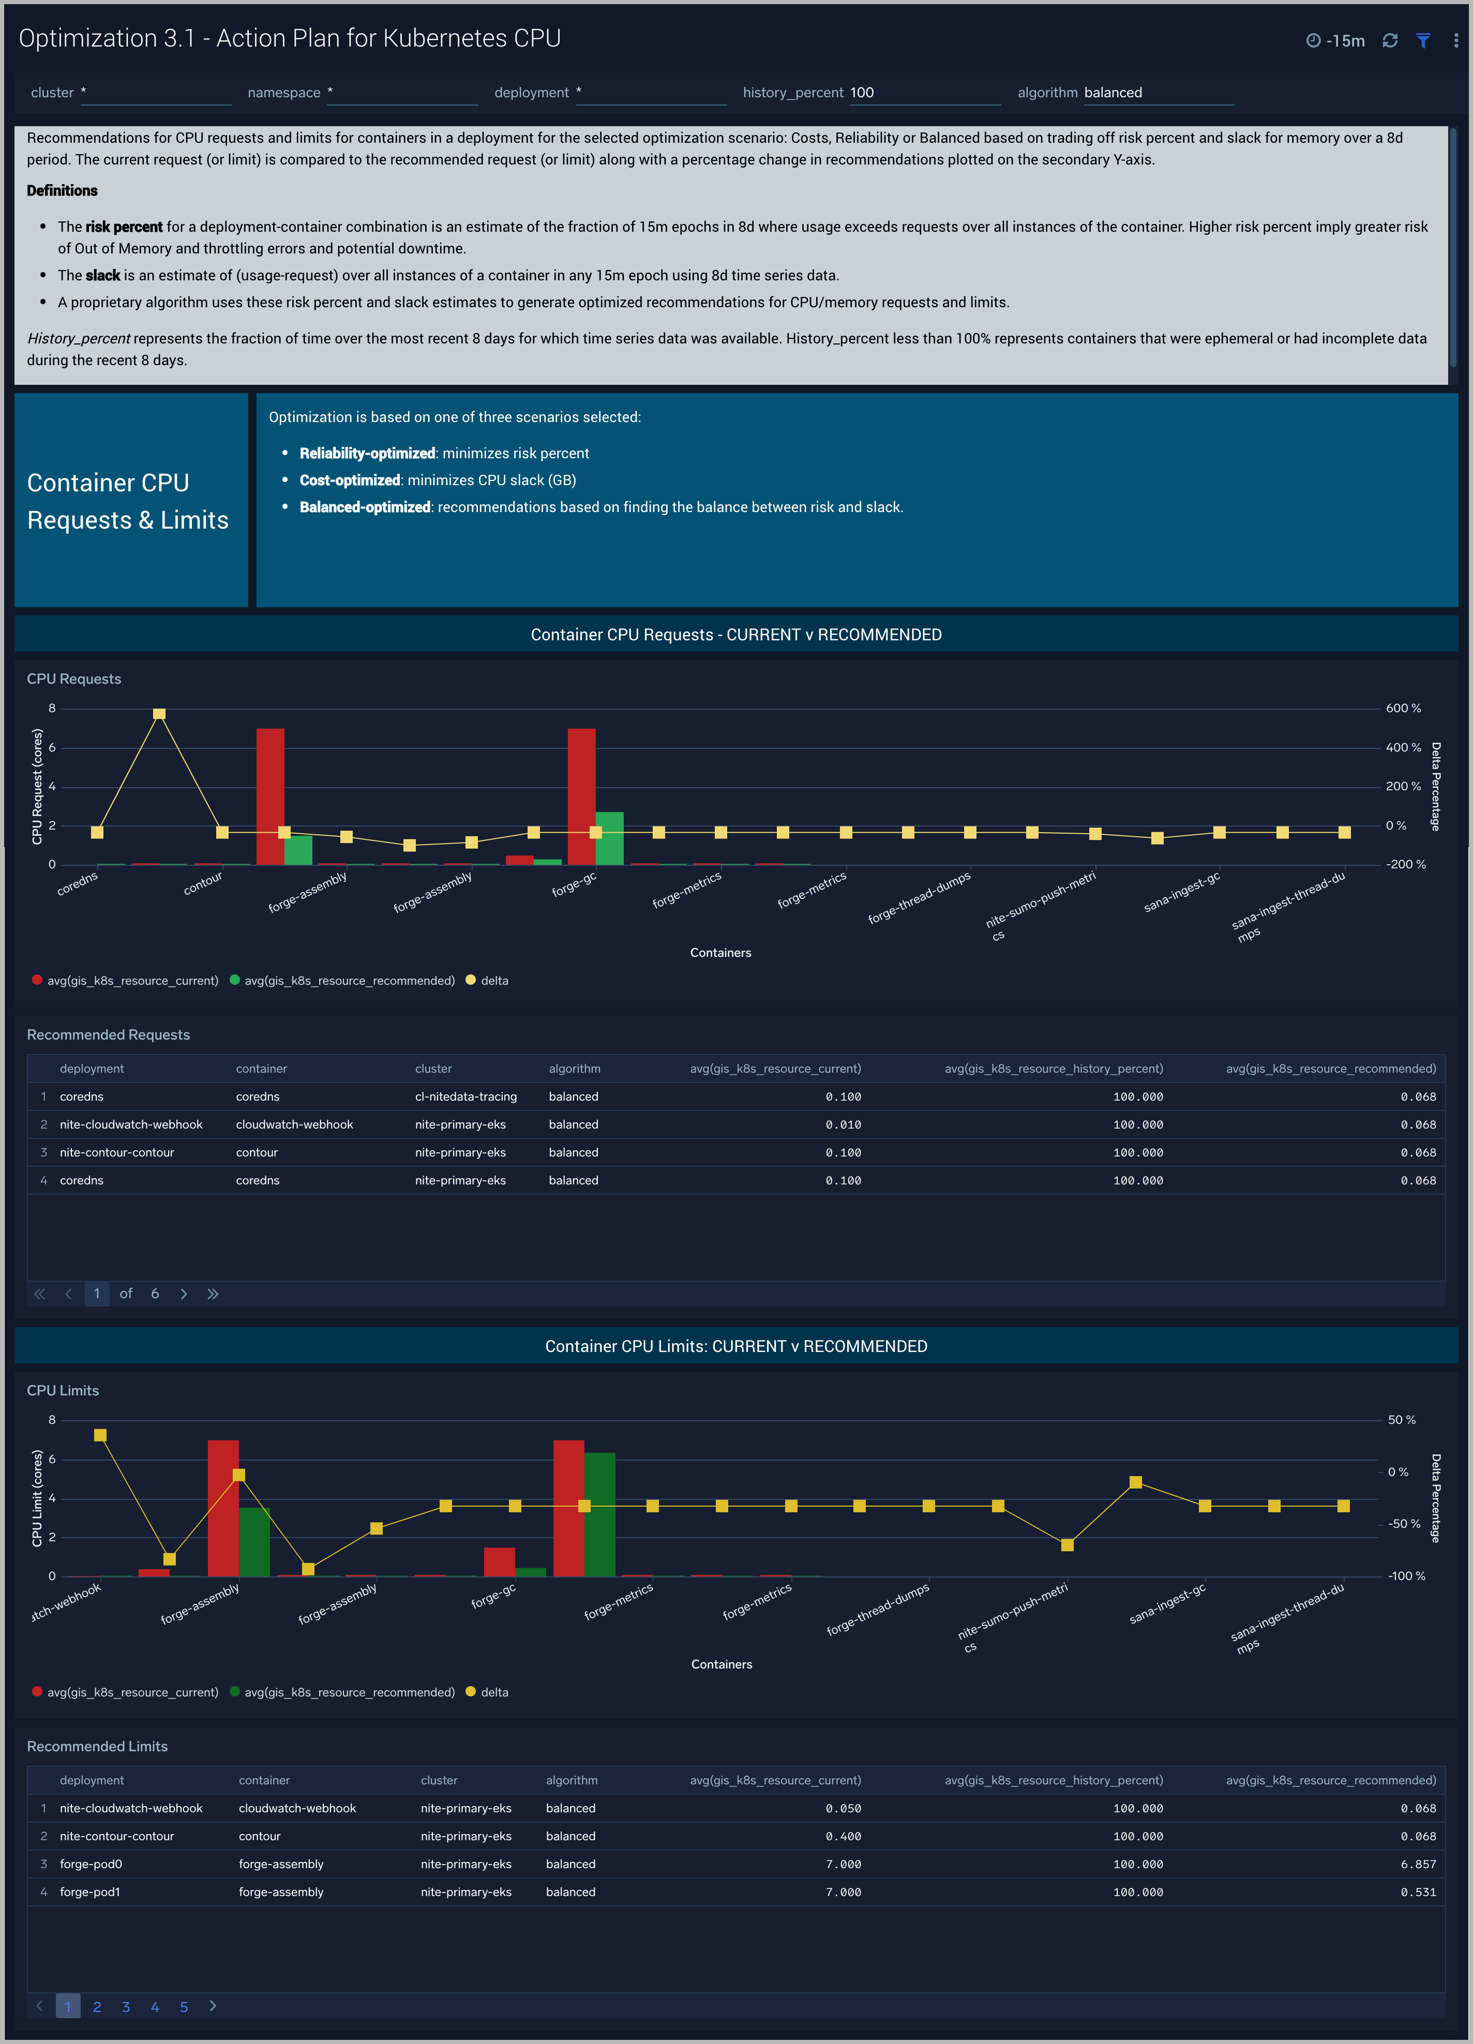1473x2044 pixels.
Task: Go to page 3 of Recommended Limits
Action: pyautogui.click(x=126, y=2006)
